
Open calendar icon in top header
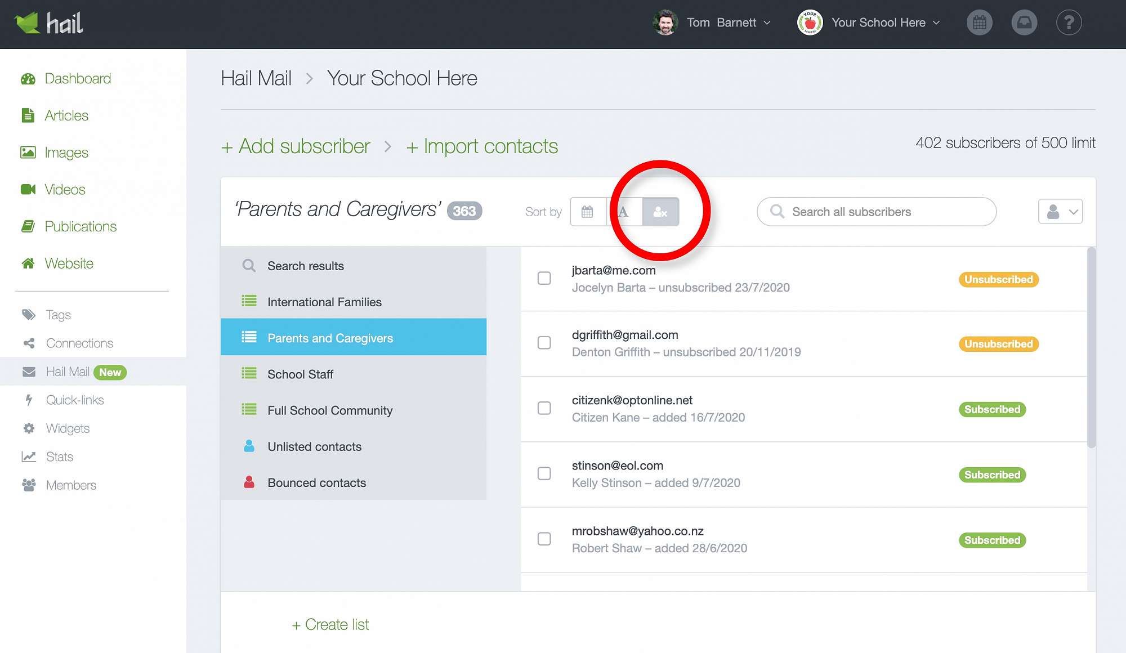point(979,23)
